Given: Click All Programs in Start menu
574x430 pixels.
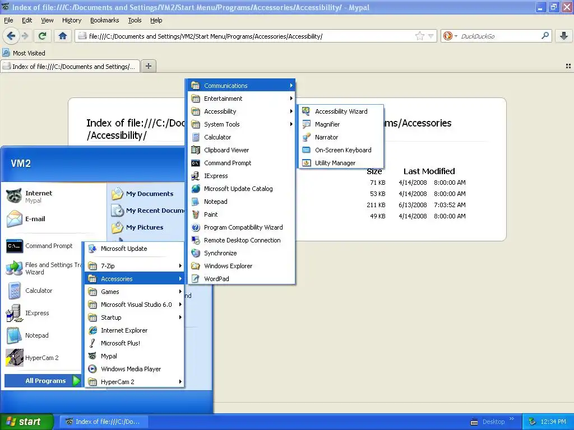Looking at the screenshot, I should pos(43,381).
